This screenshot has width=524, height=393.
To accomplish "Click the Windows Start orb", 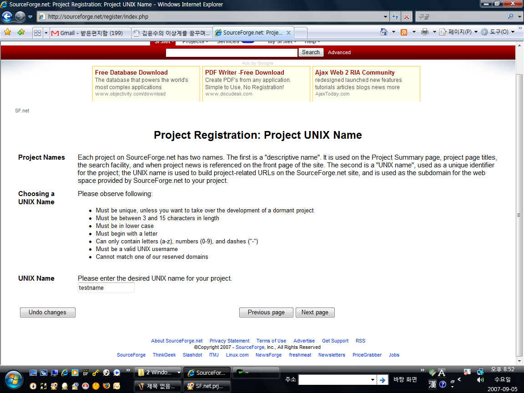I will (13, 380).
